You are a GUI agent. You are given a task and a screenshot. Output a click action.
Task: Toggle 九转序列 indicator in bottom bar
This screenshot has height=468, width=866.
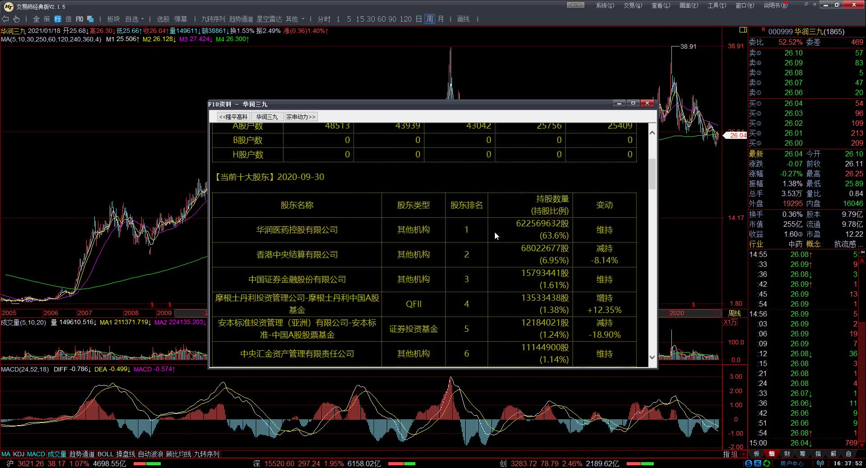pyautogui.click(x=206, y=454)
